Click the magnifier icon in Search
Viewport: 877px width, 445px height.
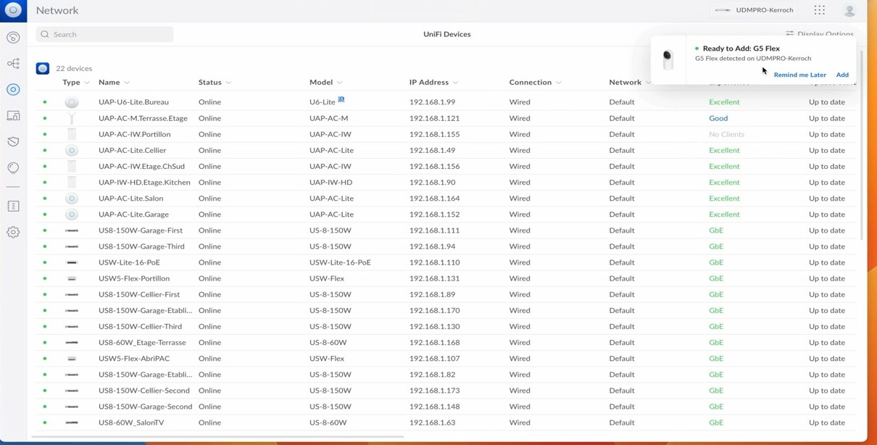[45, 34]
